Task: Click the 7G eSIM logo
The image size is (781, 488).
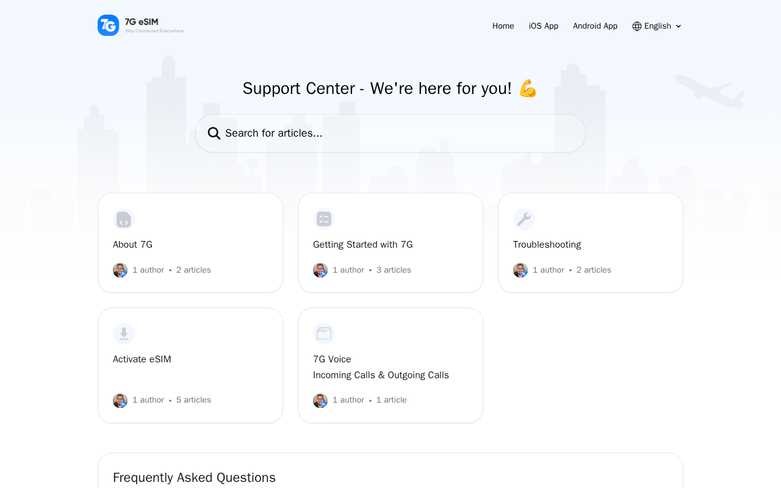Action: tap(140, 26)
